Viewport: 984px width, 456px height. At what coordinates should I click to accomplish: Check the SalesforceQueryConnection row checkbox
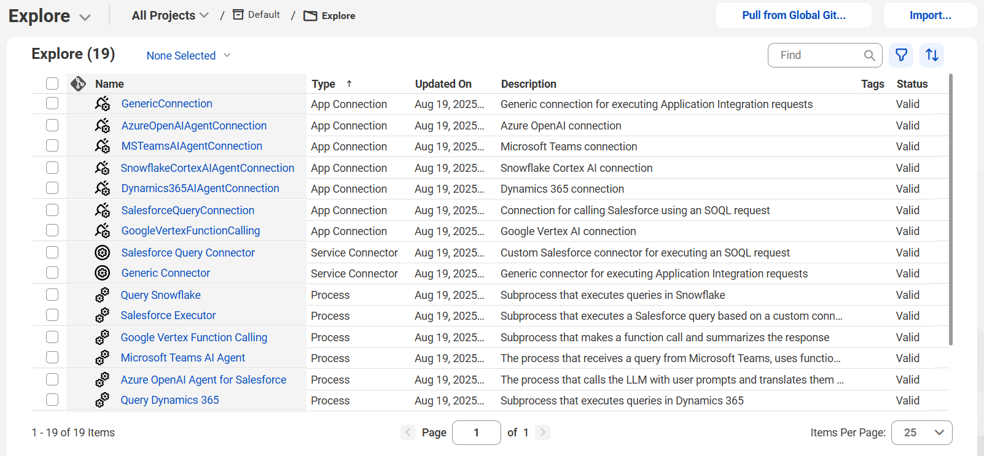coord(52,210)
